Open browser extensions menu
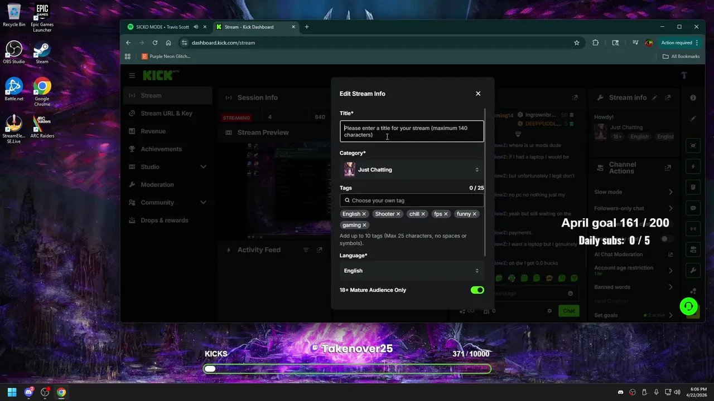The image size is (714, 401). tap(596, 42)
